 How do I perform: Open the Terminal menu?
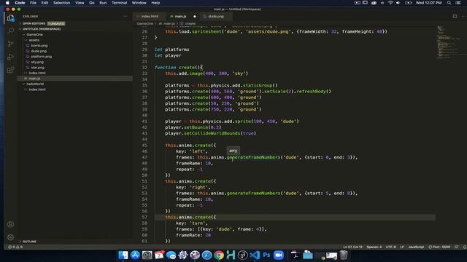click(119, 3)
